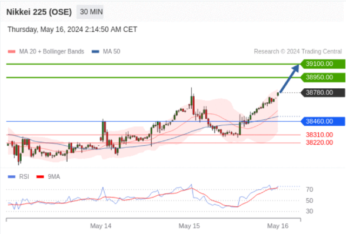The image size is (346, 234).
Task: Click the MA 50 blue legend swatch
Action: [95, 52]
